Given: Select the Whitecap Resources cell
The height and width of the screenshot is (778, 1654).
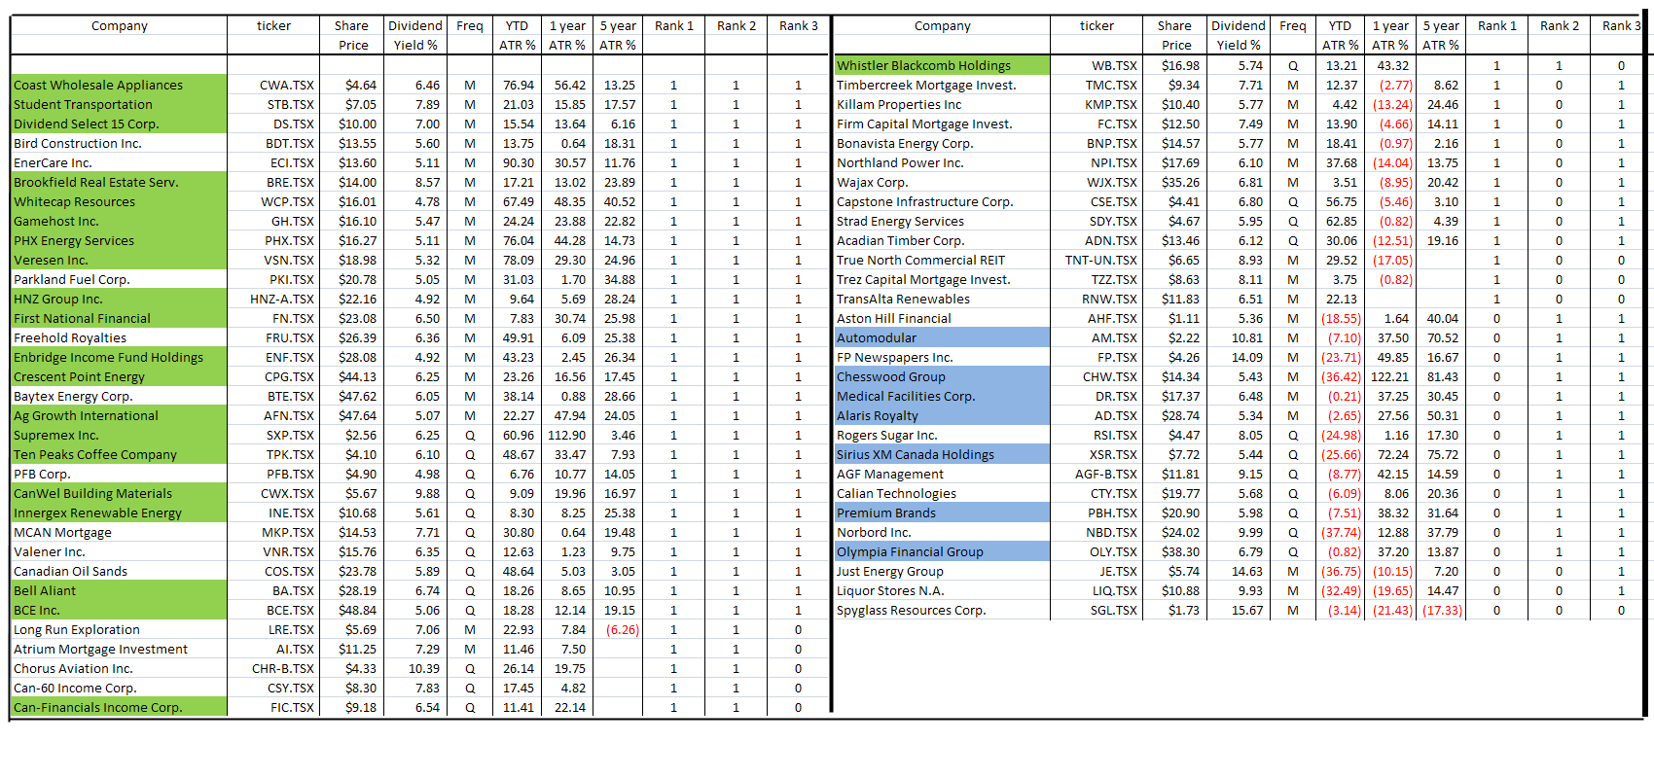Looking at the screenshot, I should (x=119, y=201).
